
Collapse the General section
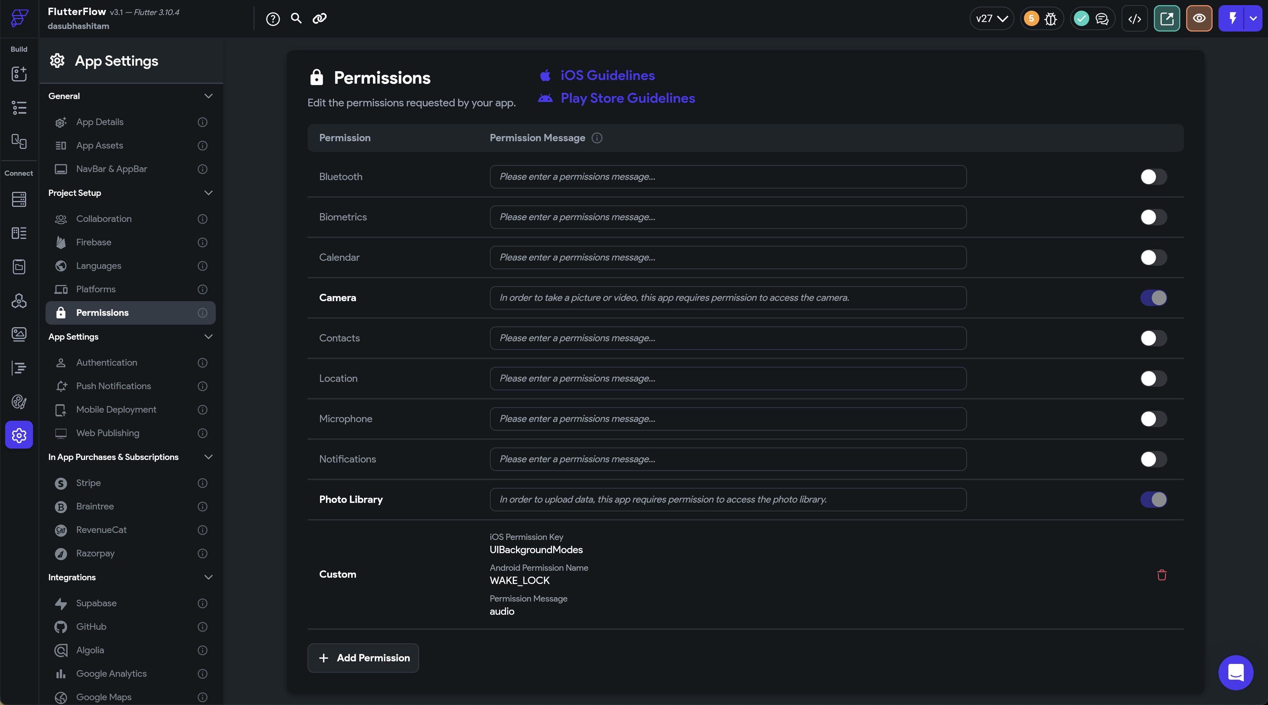click(208, 96)
